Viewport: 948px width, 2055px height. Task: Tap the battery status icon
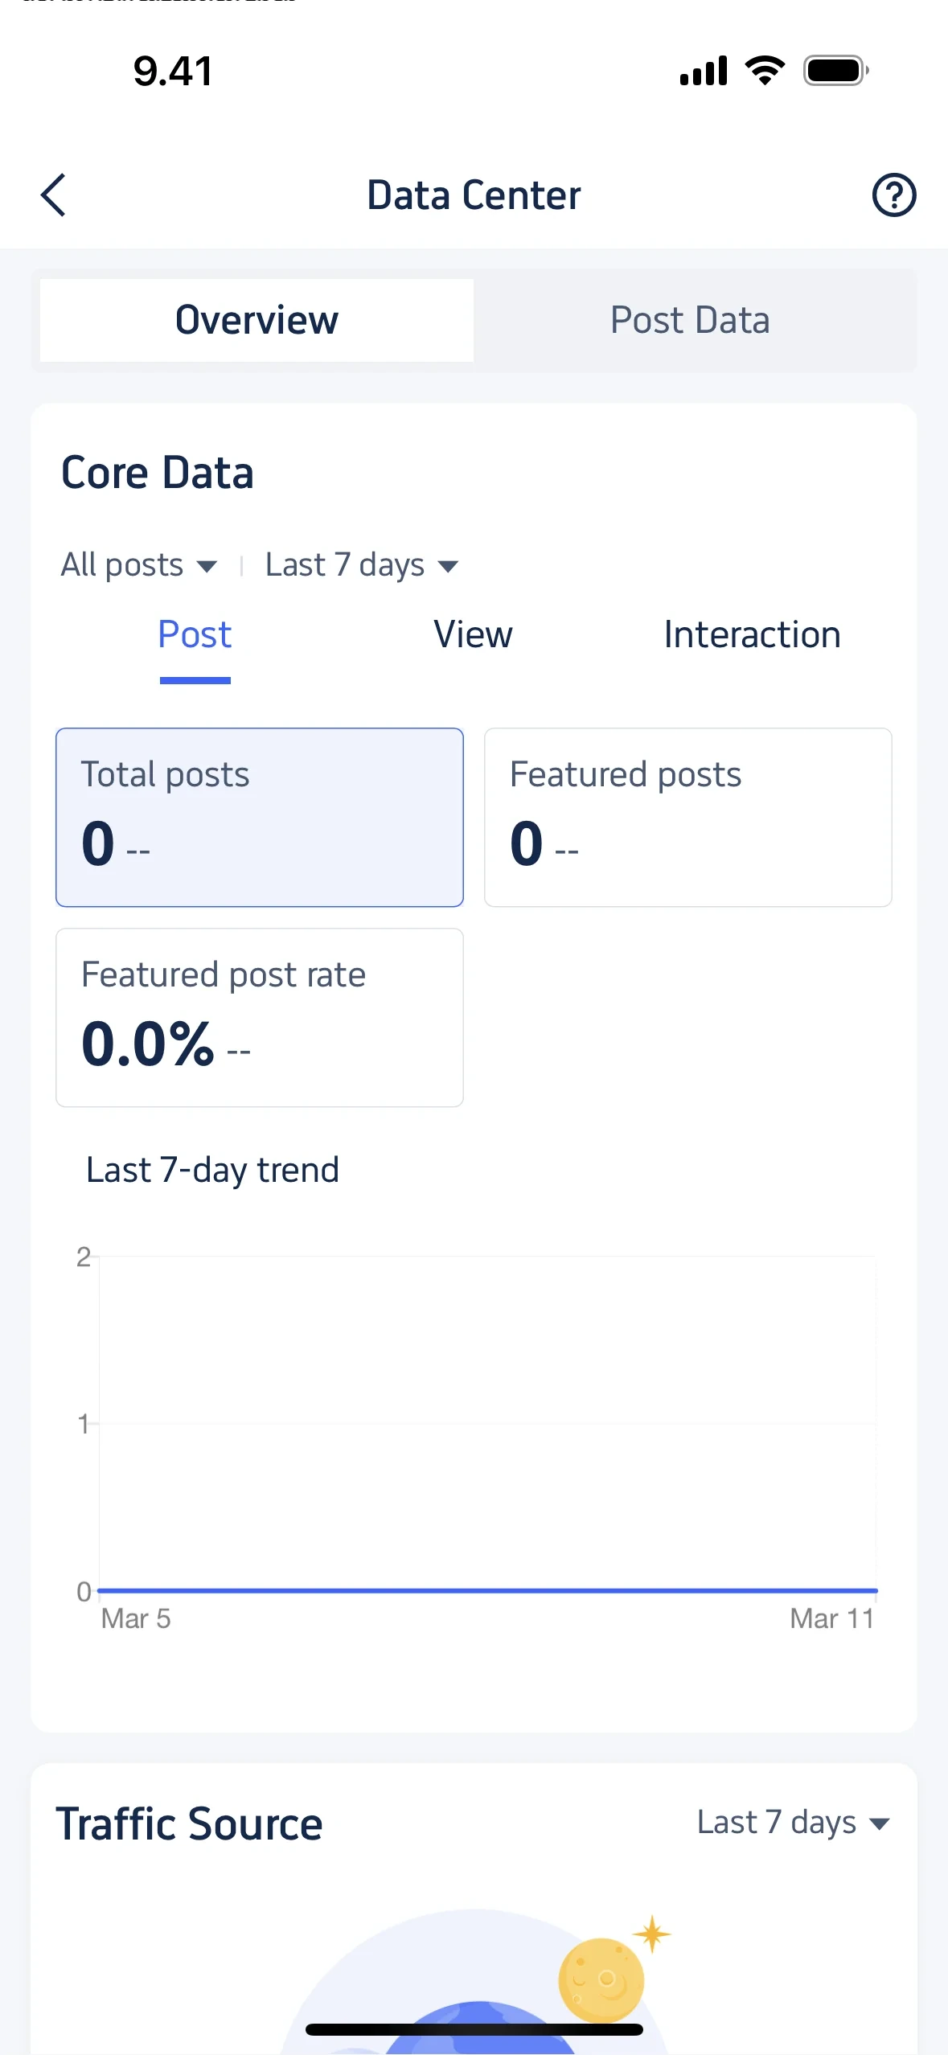coord(836,71)
